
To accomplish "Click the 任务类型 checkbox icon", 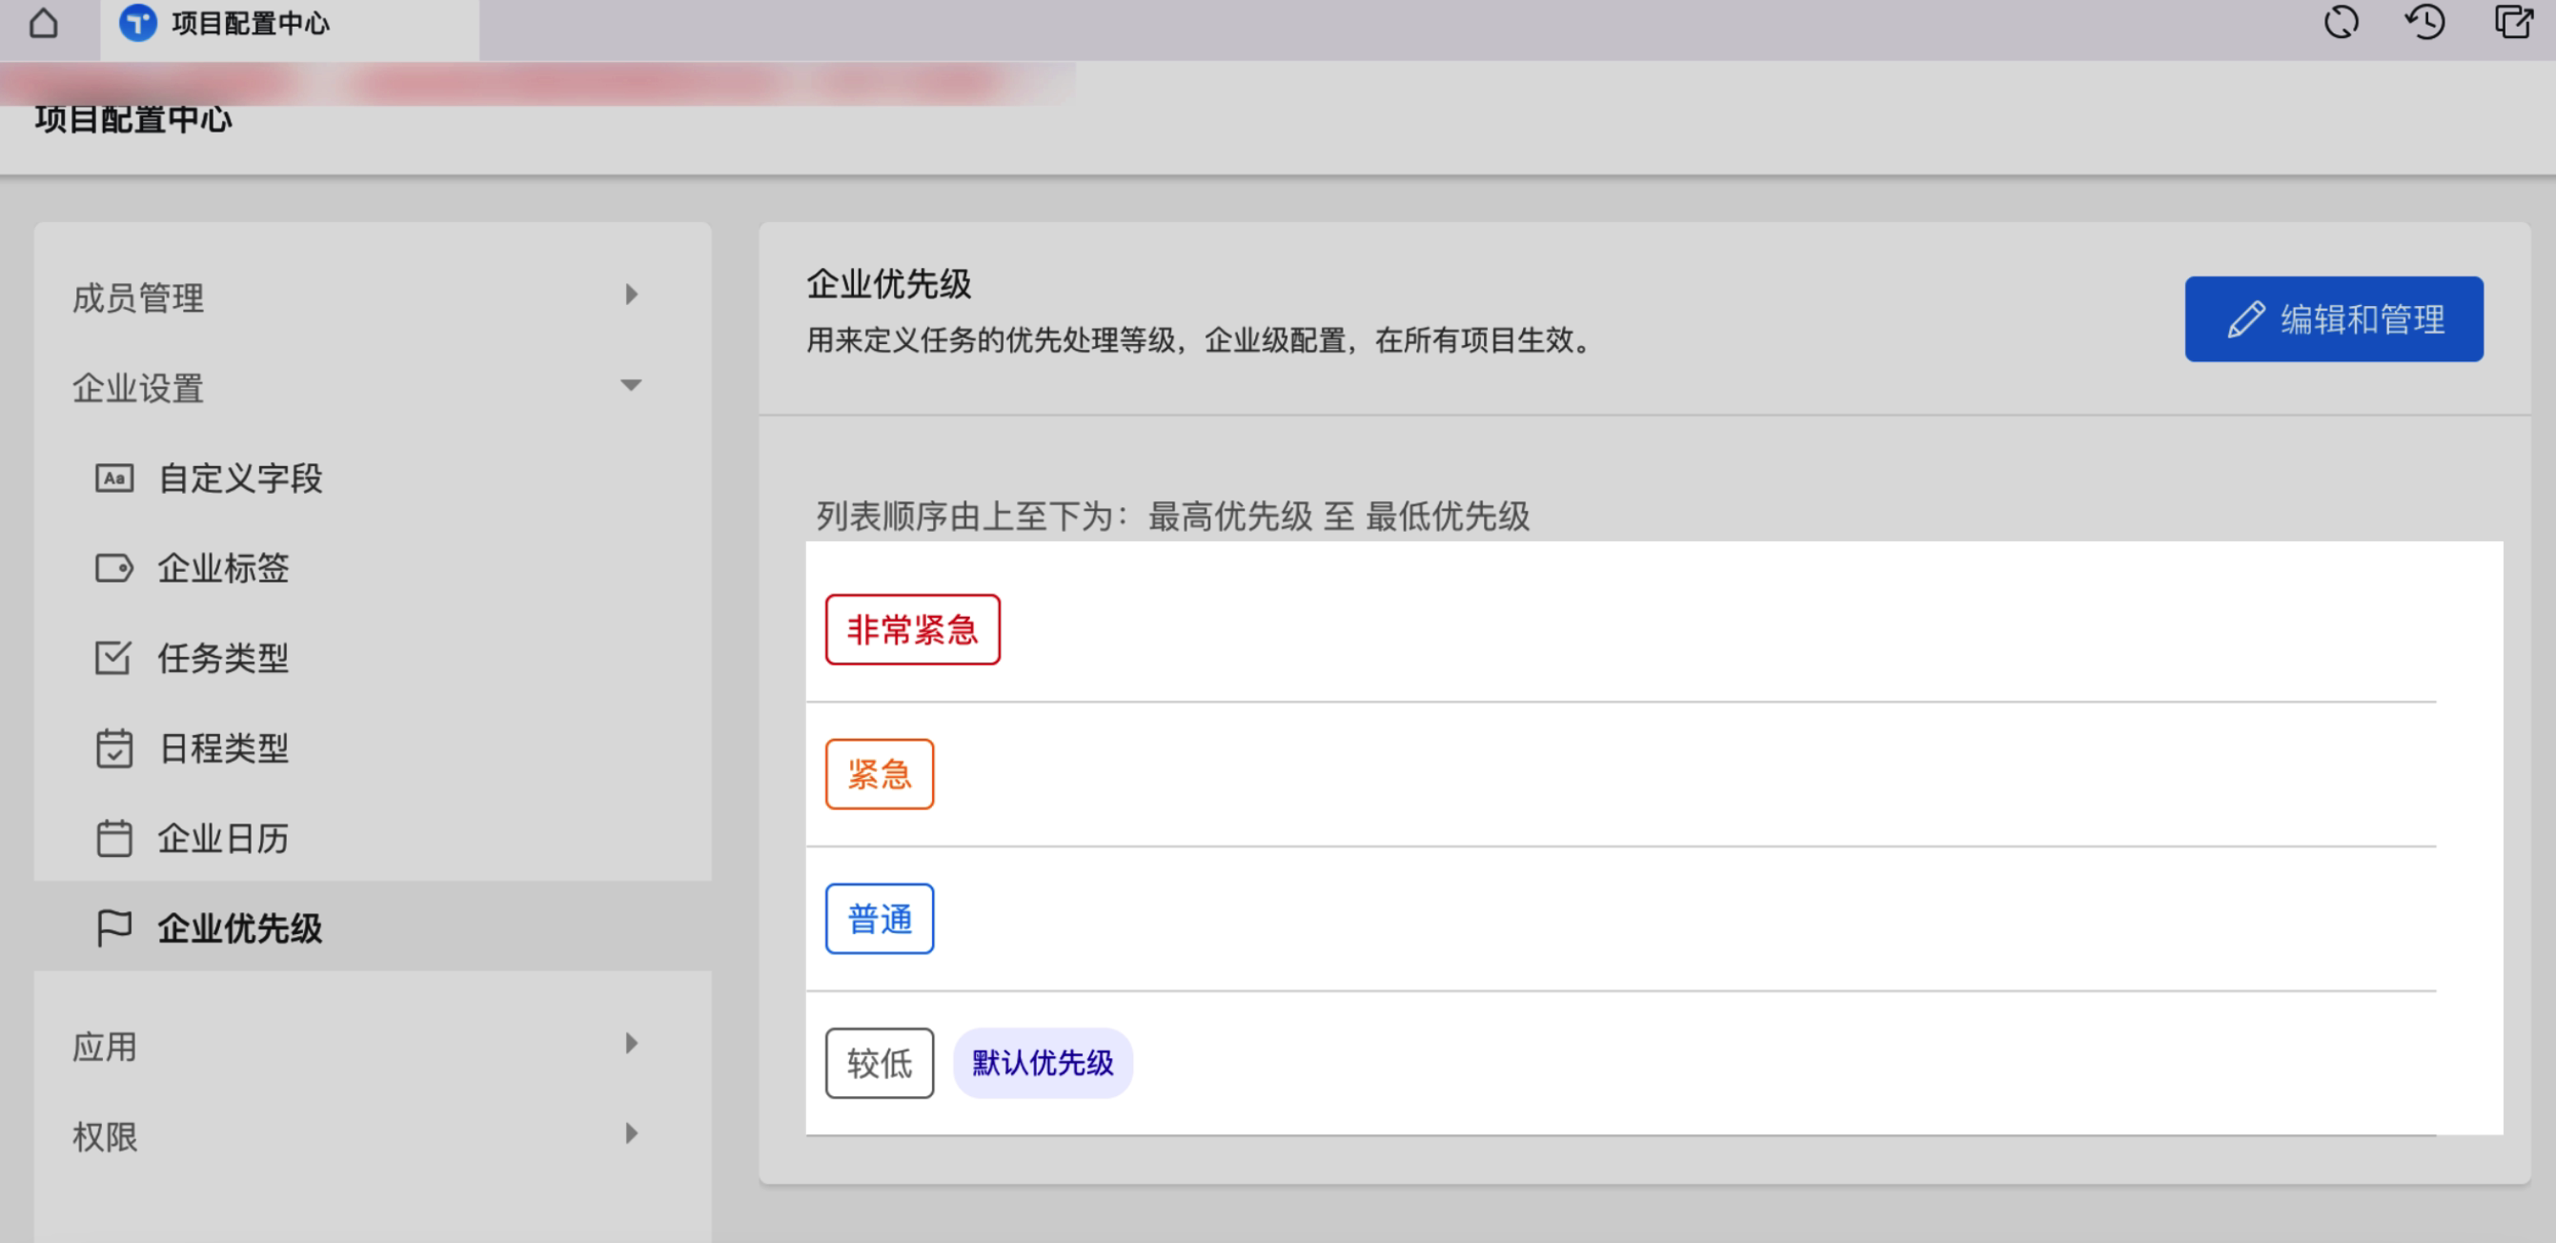I will click(x=113, y=659).
